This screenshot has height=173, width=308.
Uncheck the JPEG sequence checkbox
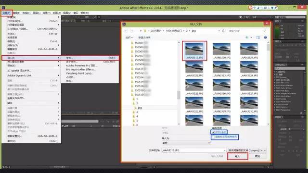213,132
